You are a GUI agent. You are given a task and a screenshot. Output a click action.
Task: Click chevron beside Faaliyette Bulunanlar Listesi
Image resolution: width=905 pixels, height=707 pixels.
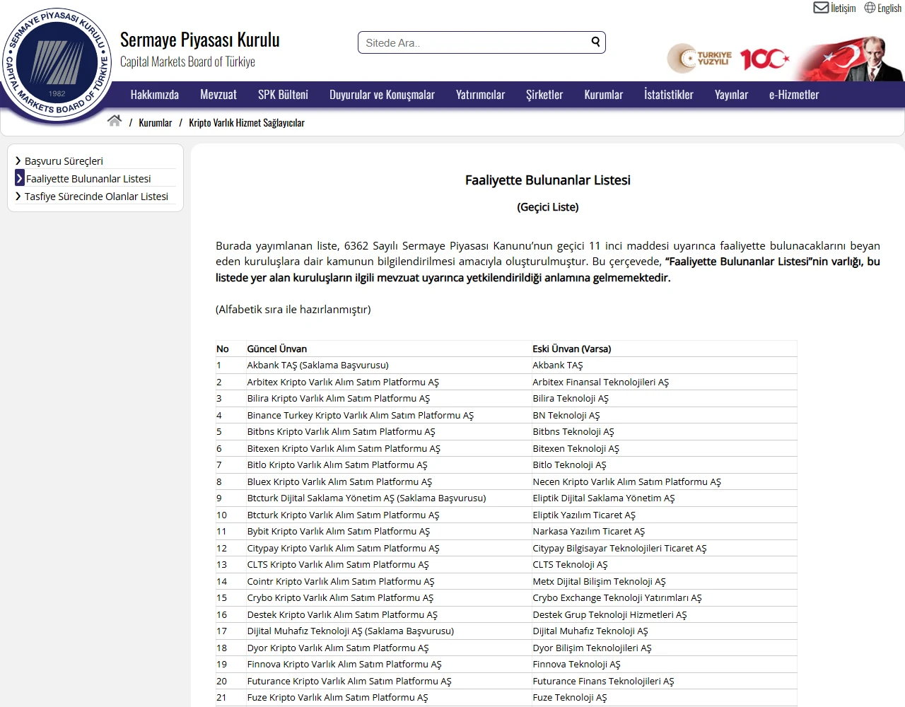(x=20, y=179)
